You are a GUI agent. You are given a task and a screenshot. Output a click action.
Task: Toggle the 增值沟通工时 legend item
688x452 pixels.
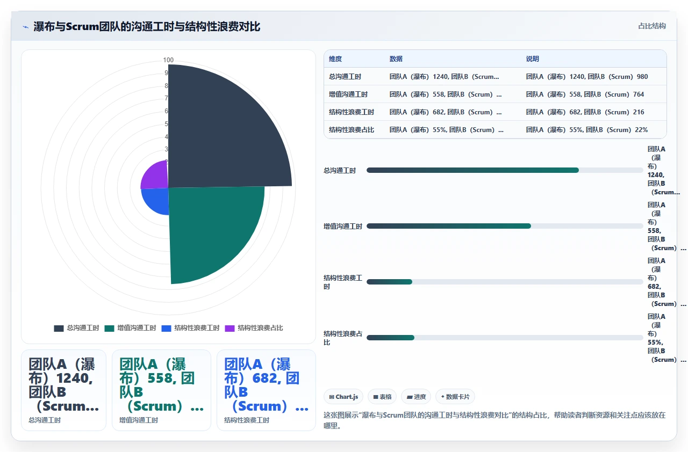[x=130, y=328]
